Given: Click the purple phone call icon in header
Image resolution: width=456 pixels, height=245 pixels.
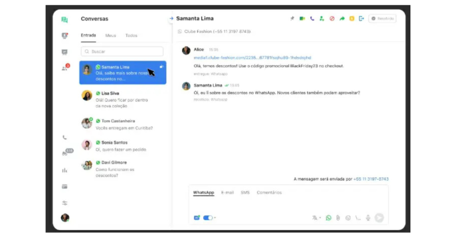Looking at the screenshot, I should click(312, 19).
